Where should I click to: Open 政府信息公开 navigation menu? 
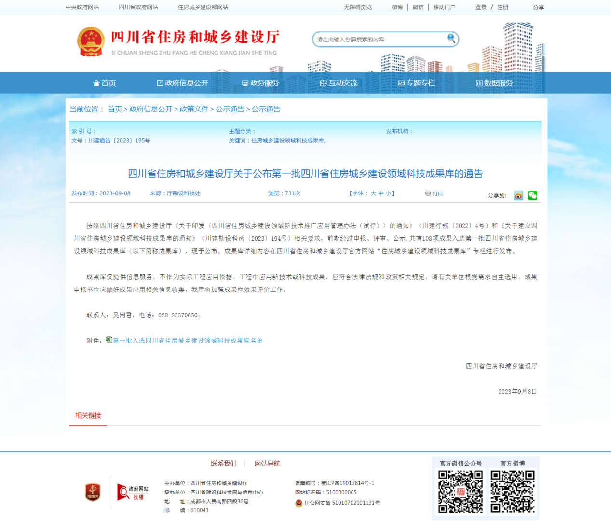182,83
